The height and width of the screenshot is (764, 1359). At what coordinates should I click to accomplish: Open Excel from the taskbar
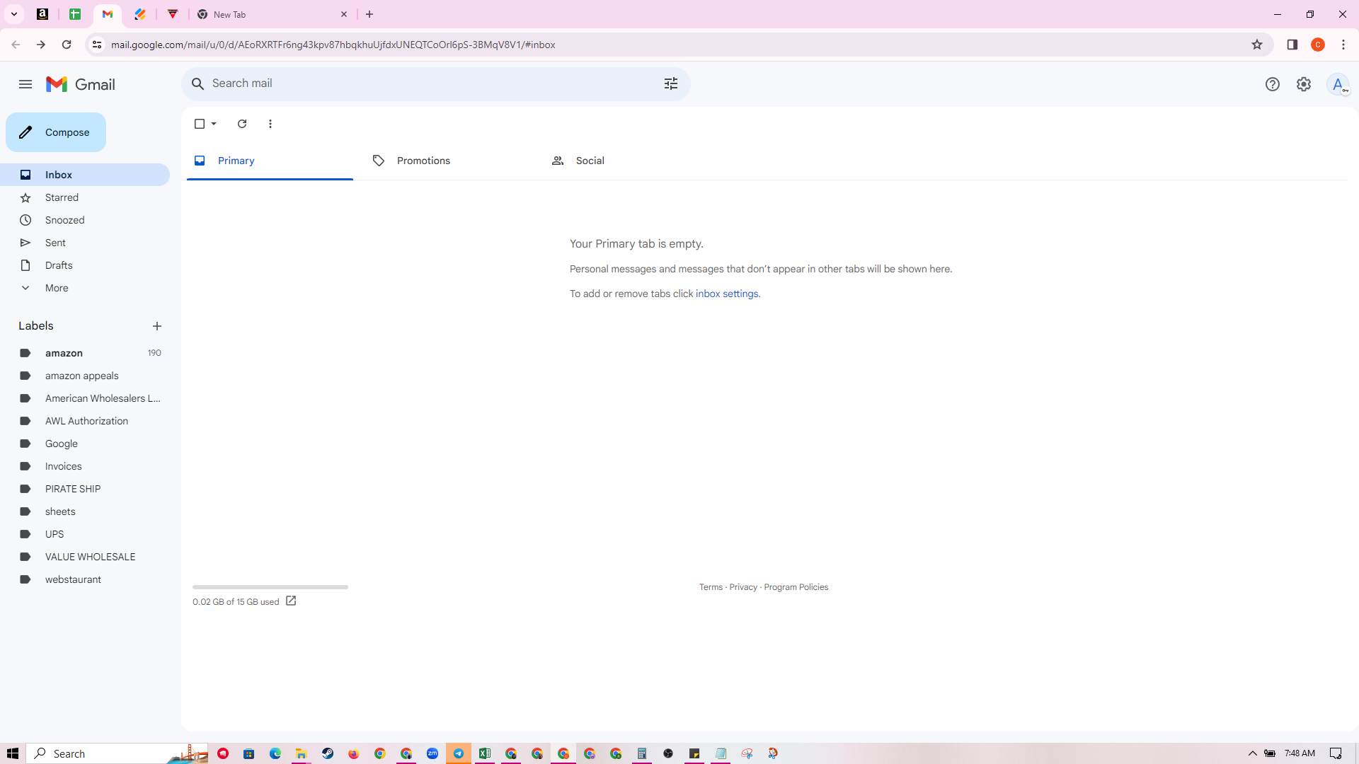[485, 753]
